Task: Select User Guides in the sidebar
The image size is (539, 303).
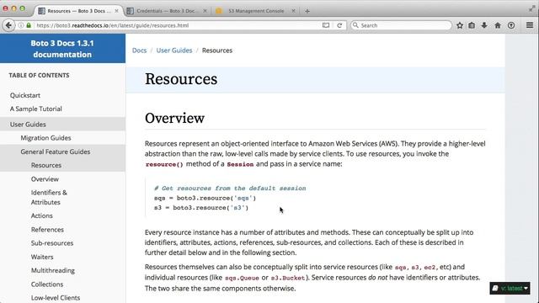Action: tap(62, 124)
